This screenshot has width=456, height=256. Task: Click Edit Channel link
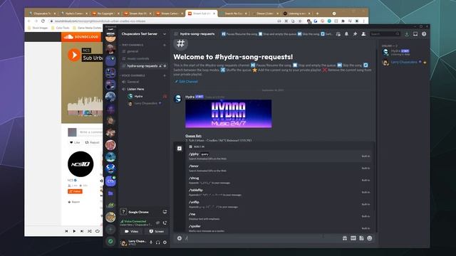(x=186, y=82)
